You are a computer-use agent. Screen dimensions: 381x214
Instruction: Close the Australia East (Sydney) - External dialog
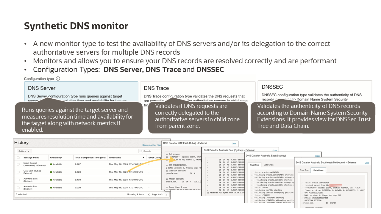[x=275, y=150]
